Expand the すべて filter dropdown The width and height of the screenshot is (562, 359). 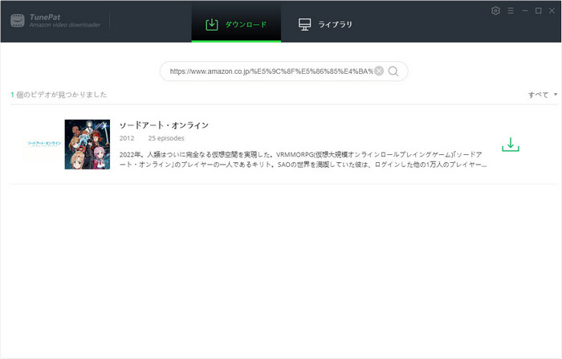click(543, 95)
